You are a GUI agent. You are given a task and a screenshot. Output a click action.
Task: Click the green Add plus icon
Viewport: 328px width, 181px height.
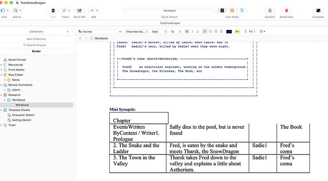(x=92, y=10)
